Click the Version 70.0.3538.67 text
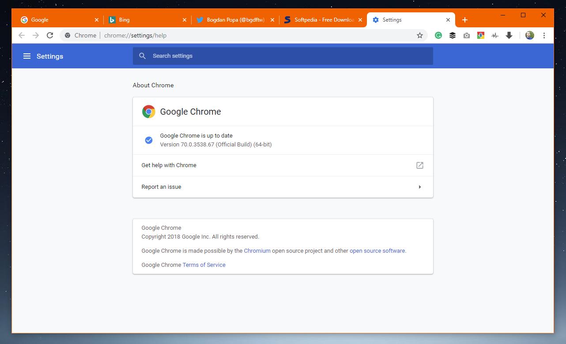This screenshot has height=344, width=566. (x=216, y=144)
